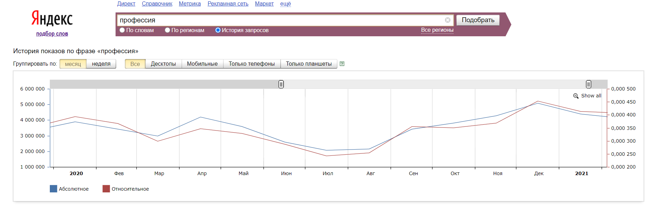Click the 1 000 000 axis value
656x210 pixels.
33,167
